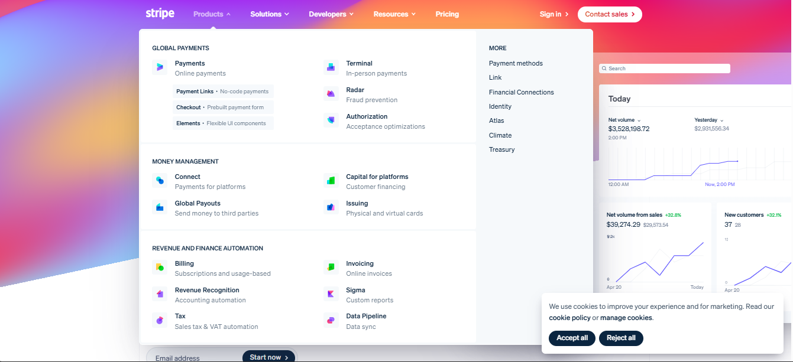793x362 pixels.
Task: Click the search magnifier icon in dashboard
Action: pos(604,69)
